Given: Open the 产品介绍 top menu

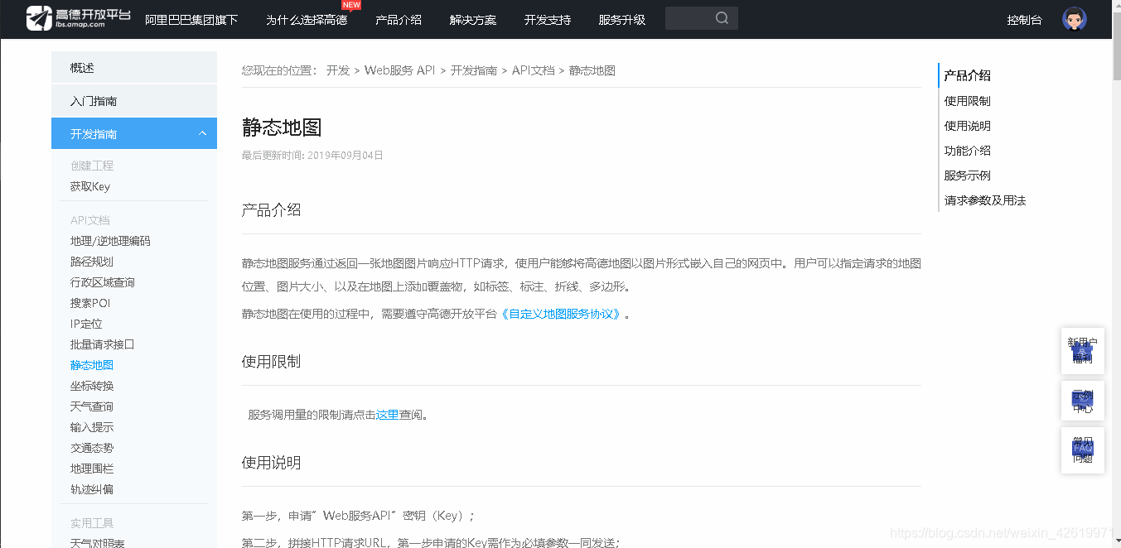Looking at the screenshot, I should (x=399, y=20).
